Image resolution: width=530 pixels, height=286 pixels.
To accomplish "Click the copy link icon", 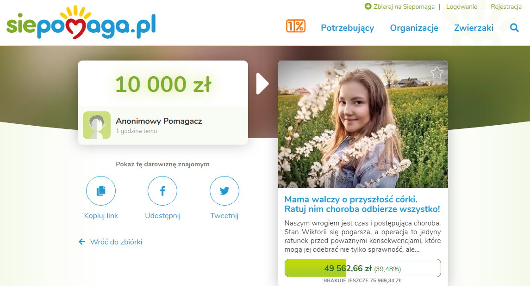I will point(101,190).
